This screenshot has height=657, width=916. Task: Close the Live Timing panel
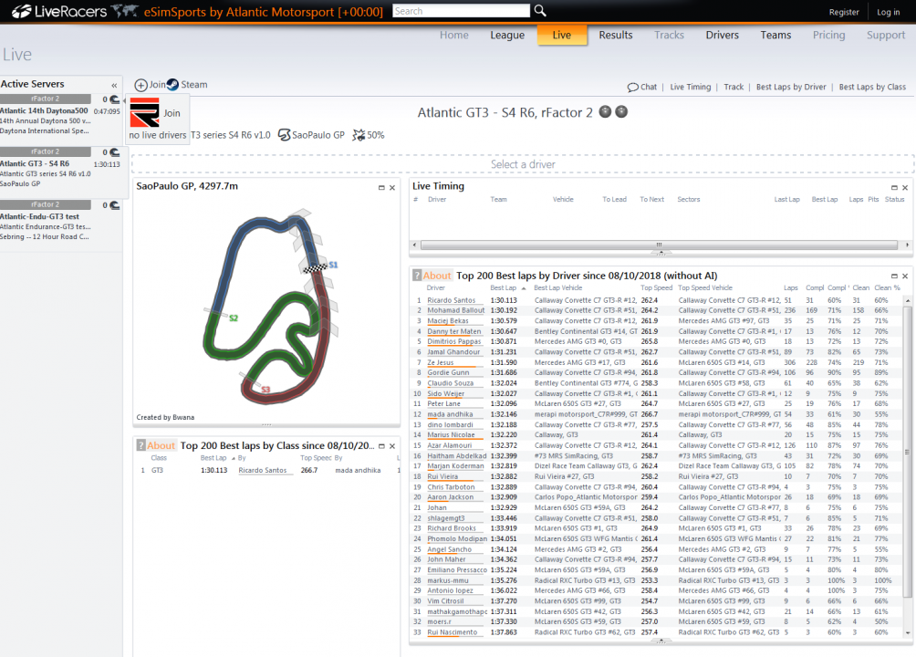tap(905, 188)
